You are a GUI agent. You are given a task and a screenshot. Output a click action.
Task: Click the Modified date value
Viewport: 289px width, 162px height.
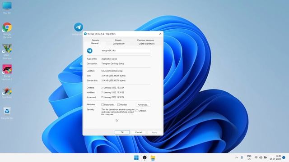(x=113, y=93)
